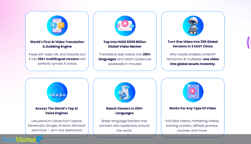Click text Why create endless content?

pos(193,54)
